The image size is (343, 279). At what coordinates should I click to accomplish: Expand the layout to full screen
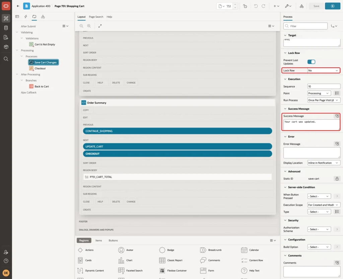click(x=100, y=26)
